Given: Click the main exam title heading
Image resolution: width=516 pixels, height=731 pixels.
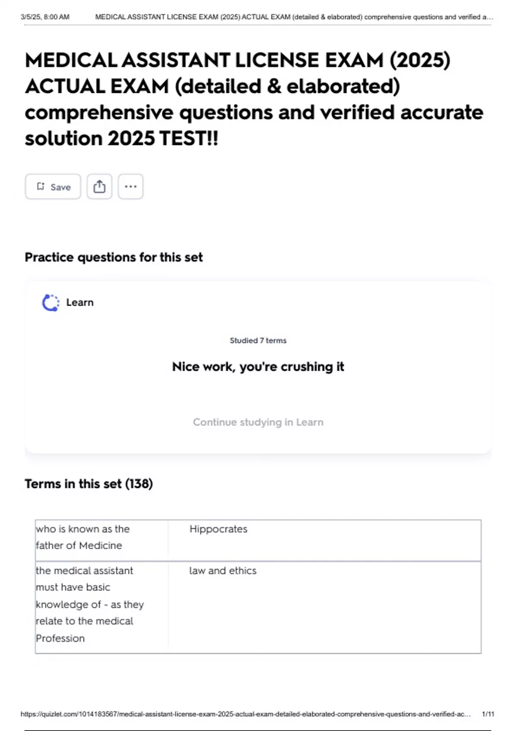Looking at the screenshot, I should pyautogui.click(x=254, y=99).
